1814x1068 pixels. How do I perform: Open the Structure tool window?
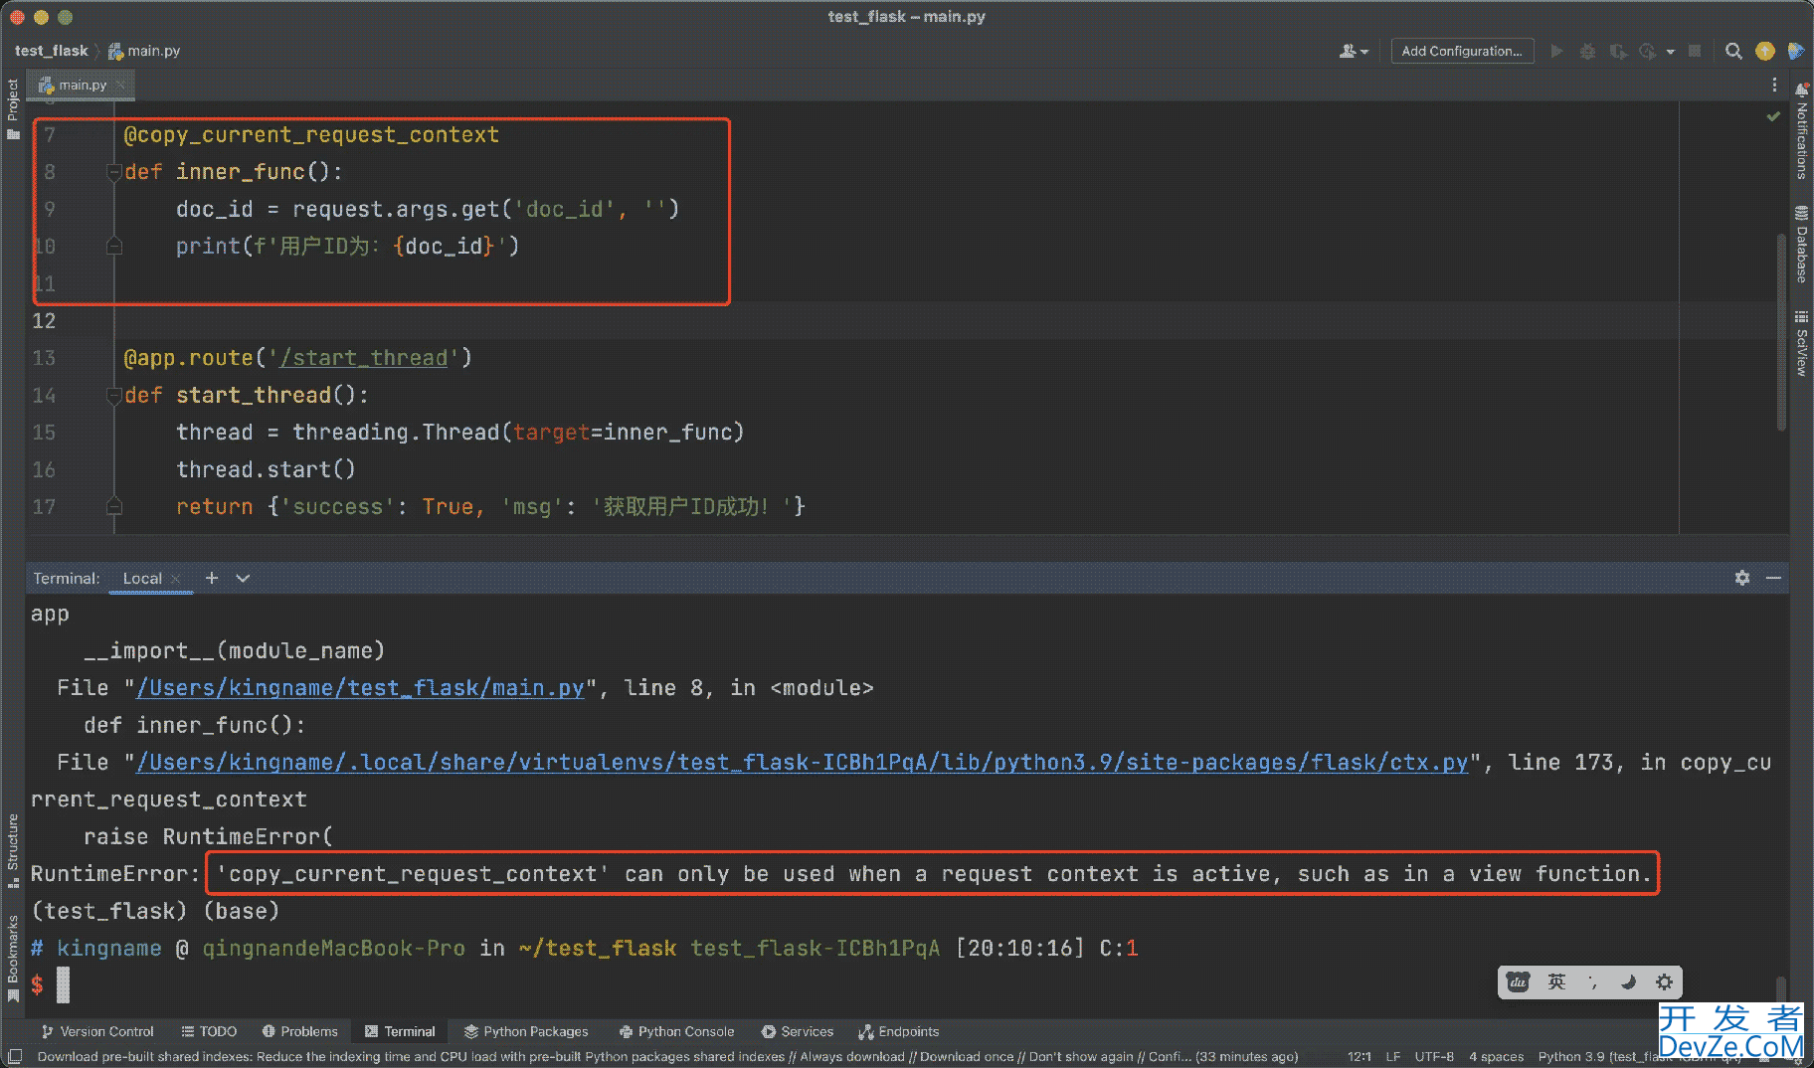click(13, 851)
